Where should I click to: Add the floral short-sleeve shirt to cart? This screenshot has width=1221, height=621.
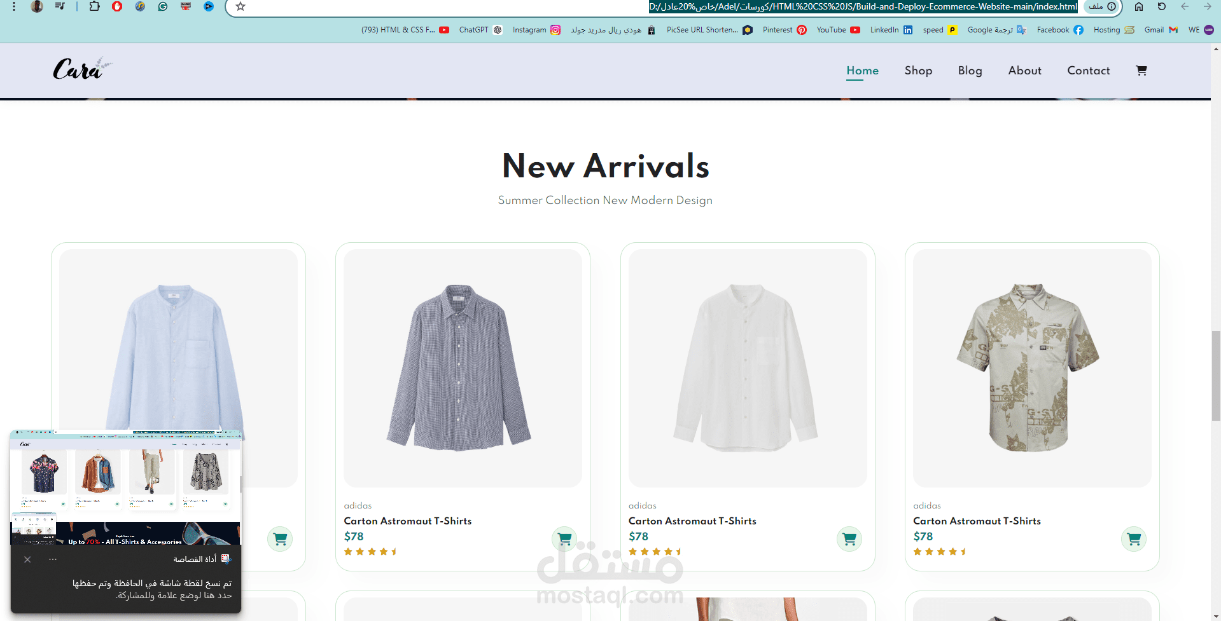click(x=1133, y=539)
